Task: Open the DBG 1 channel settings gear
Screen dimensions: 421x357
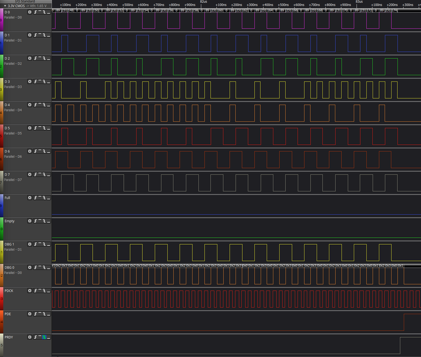Action: 29,244
